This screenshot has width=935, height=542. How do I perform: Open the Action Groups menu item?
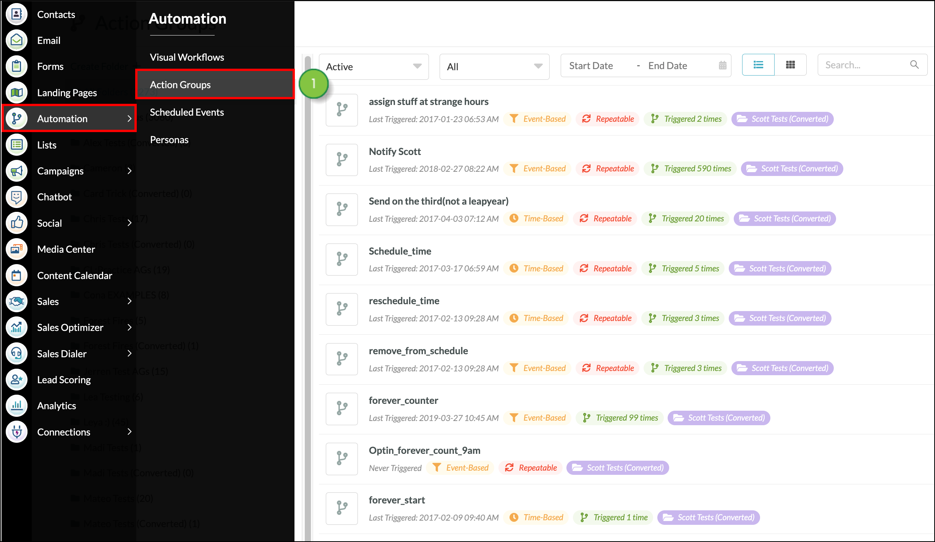pos(180,84)
